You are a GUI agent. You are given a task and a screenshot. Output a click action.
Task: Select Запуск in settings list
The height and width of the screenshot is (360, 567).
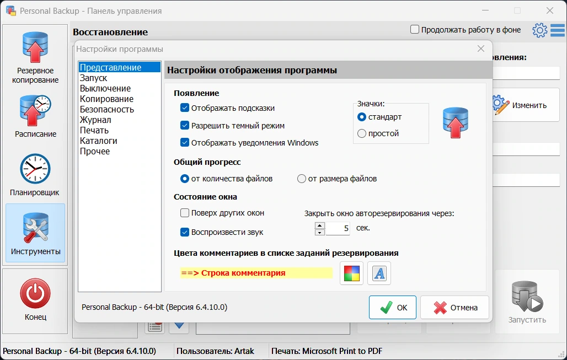(x=119, y=78)
